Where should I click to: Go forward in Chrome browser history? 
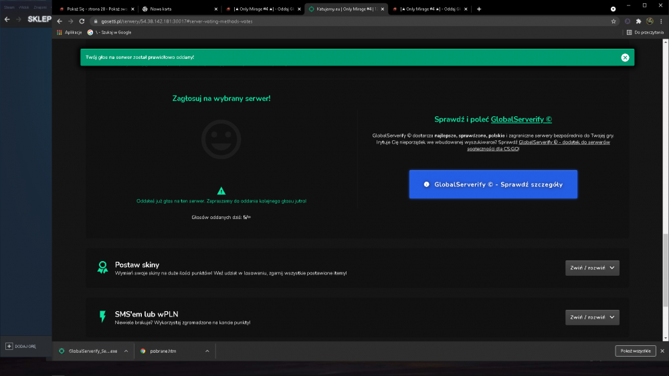pyautogui.click(x=70, y=21)
